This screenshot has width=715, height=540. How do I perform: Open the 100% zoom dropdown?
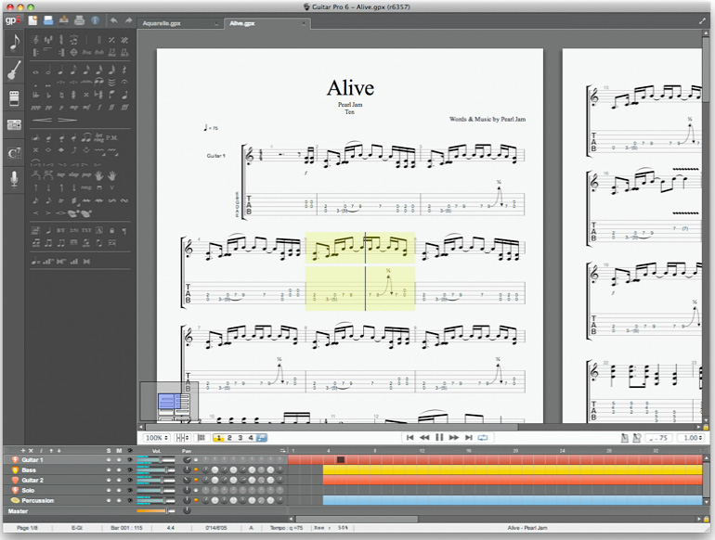(x=155, y=437)
